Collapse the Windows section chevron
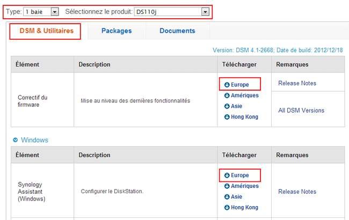 pyautogui.click(x=16, y=141)
